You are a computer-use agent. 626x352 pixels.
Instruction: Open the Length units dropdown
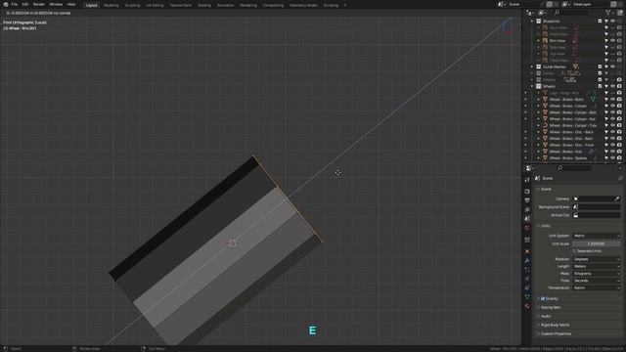click(x=597, y=266)
